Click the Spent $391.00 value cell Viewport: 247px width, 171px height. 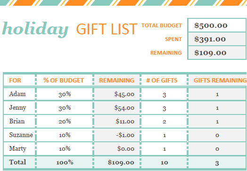(217, 39)
